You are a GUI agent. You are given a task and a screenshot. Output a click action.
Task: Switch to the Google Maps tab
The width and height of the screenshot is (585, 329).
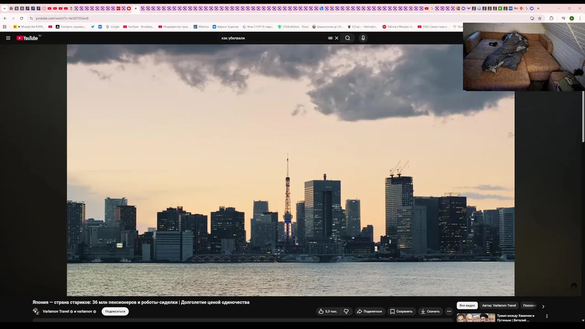point(521,8)
